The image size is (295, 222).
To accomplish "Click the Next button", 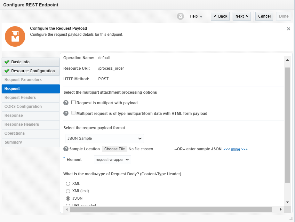I will 242,16.
